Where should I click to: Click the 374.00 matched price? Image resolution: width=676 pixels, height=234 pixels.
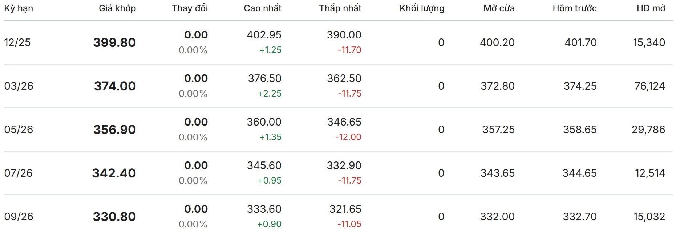(115, 86)
